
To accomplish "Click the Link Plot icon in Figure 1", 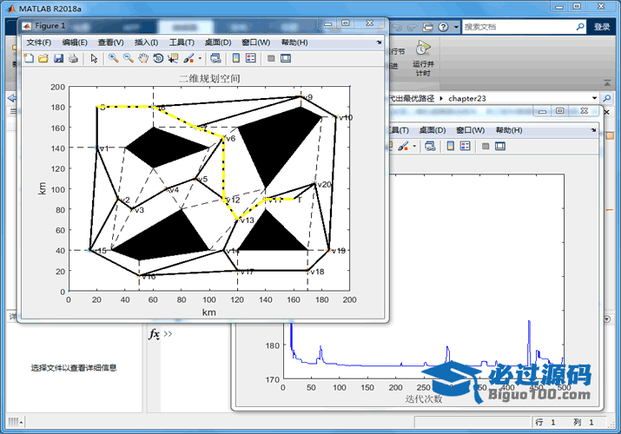I will click(x=215, y=58).
